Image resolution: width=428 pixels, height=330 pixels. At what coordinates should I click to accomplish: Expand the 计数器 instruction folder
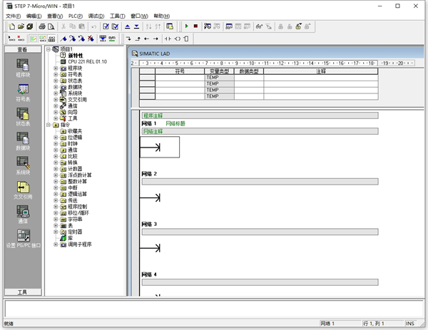tap(56, 168)
